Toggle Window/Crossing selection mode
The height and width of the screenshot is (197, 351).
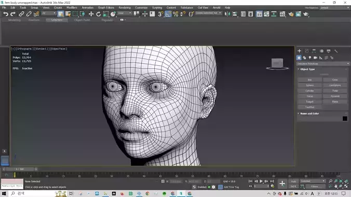(83, 14)
